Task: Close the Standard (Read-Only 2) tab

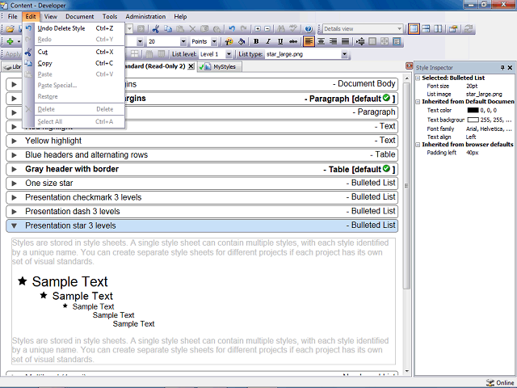Action: [x=191, y=66]
